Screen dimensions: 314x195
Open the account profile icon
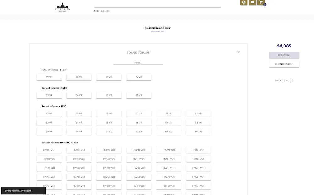click(x=244, y=3)
